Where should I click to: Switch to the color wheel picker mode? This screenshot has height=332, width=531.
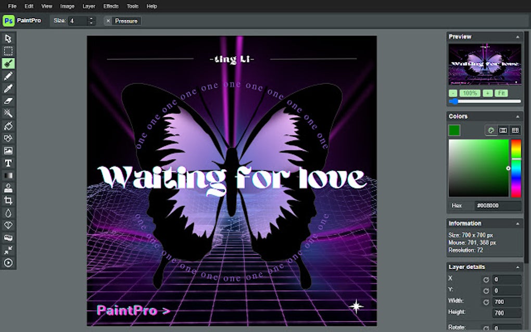coord(491,130)
